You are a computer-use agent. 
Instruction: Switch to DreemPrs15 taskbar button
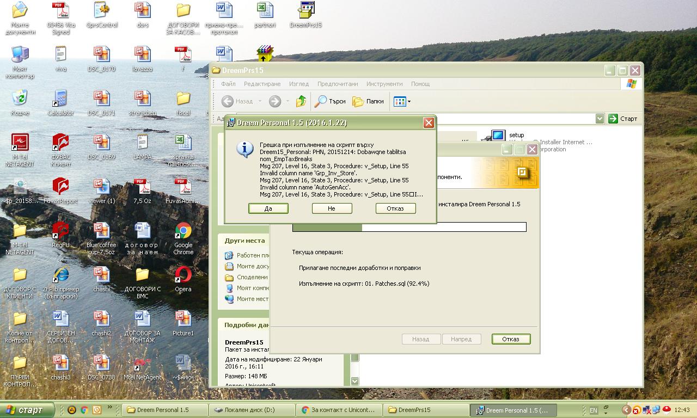(427, 410)
